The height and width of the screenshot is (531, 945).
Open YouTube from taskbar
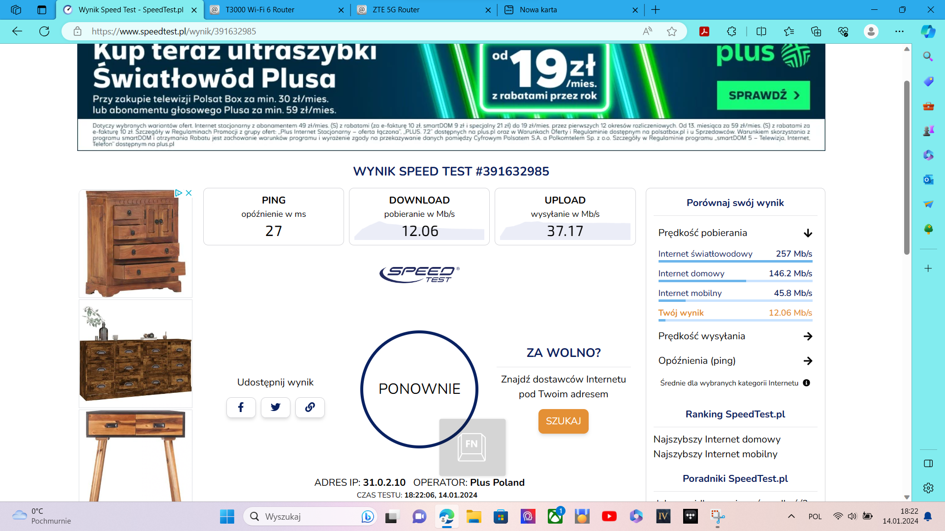(x=609, y=516)
